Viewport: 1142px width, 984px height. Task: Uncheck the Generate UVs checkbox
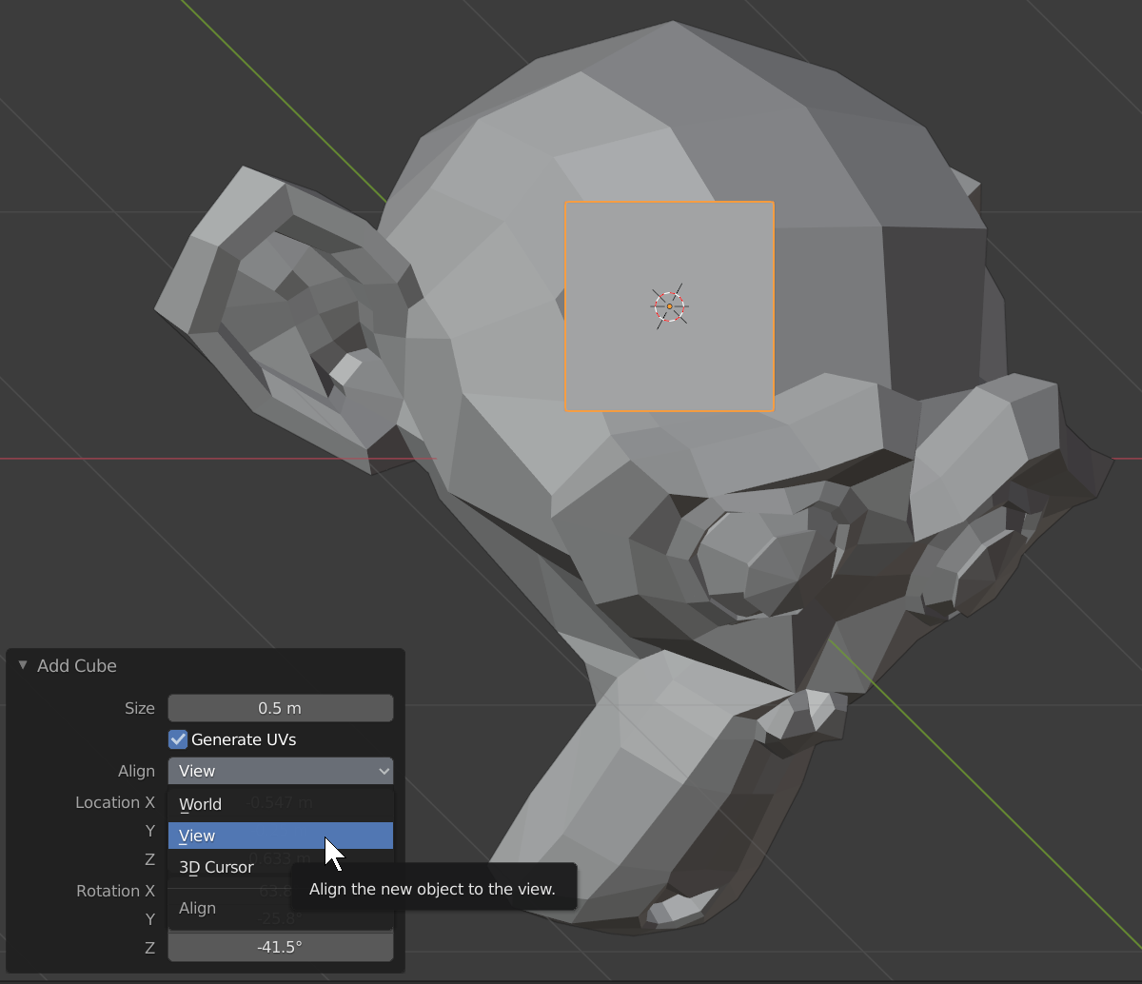[x=178, y=739]
